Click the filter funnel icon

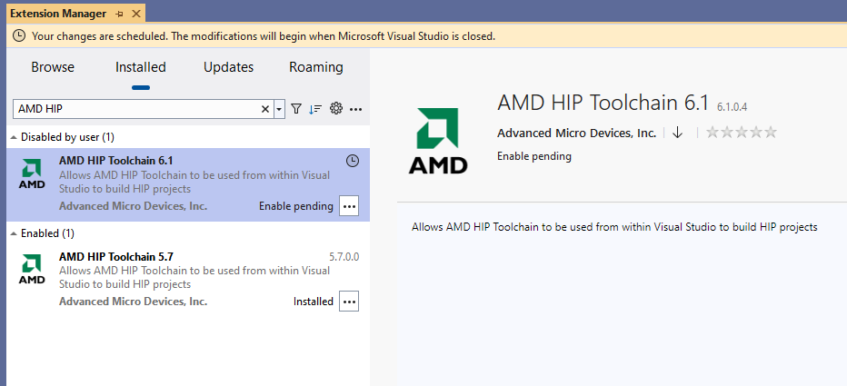[296, 109]
